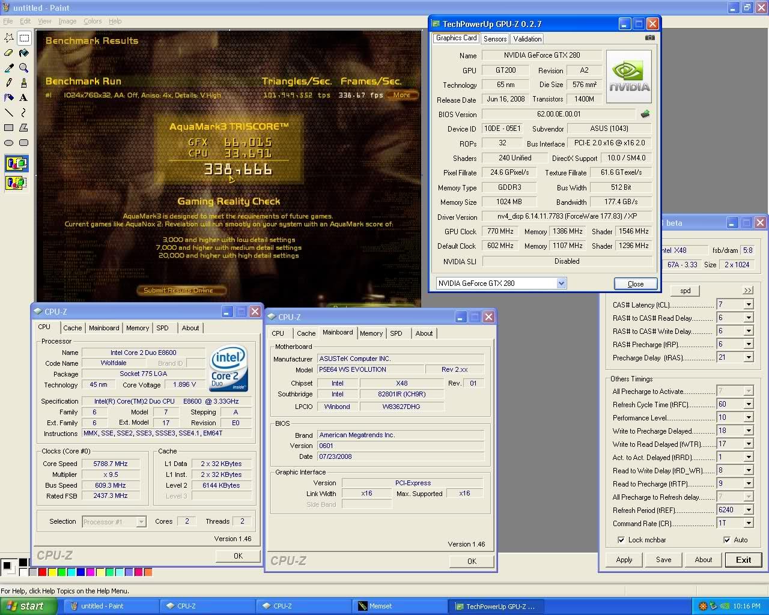Click the clock showing 10:16 PM

(747, 606)
